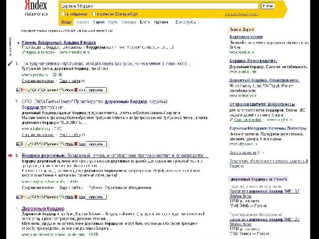Open the 'расширенный поиск' link

[x=242, y=14]
